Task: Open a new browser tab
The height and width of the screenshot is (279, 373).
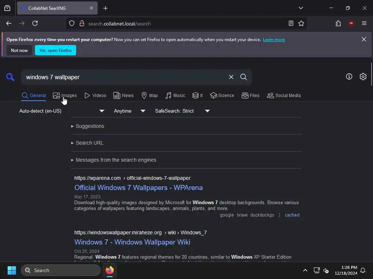Action: click(x=105, y=8)
